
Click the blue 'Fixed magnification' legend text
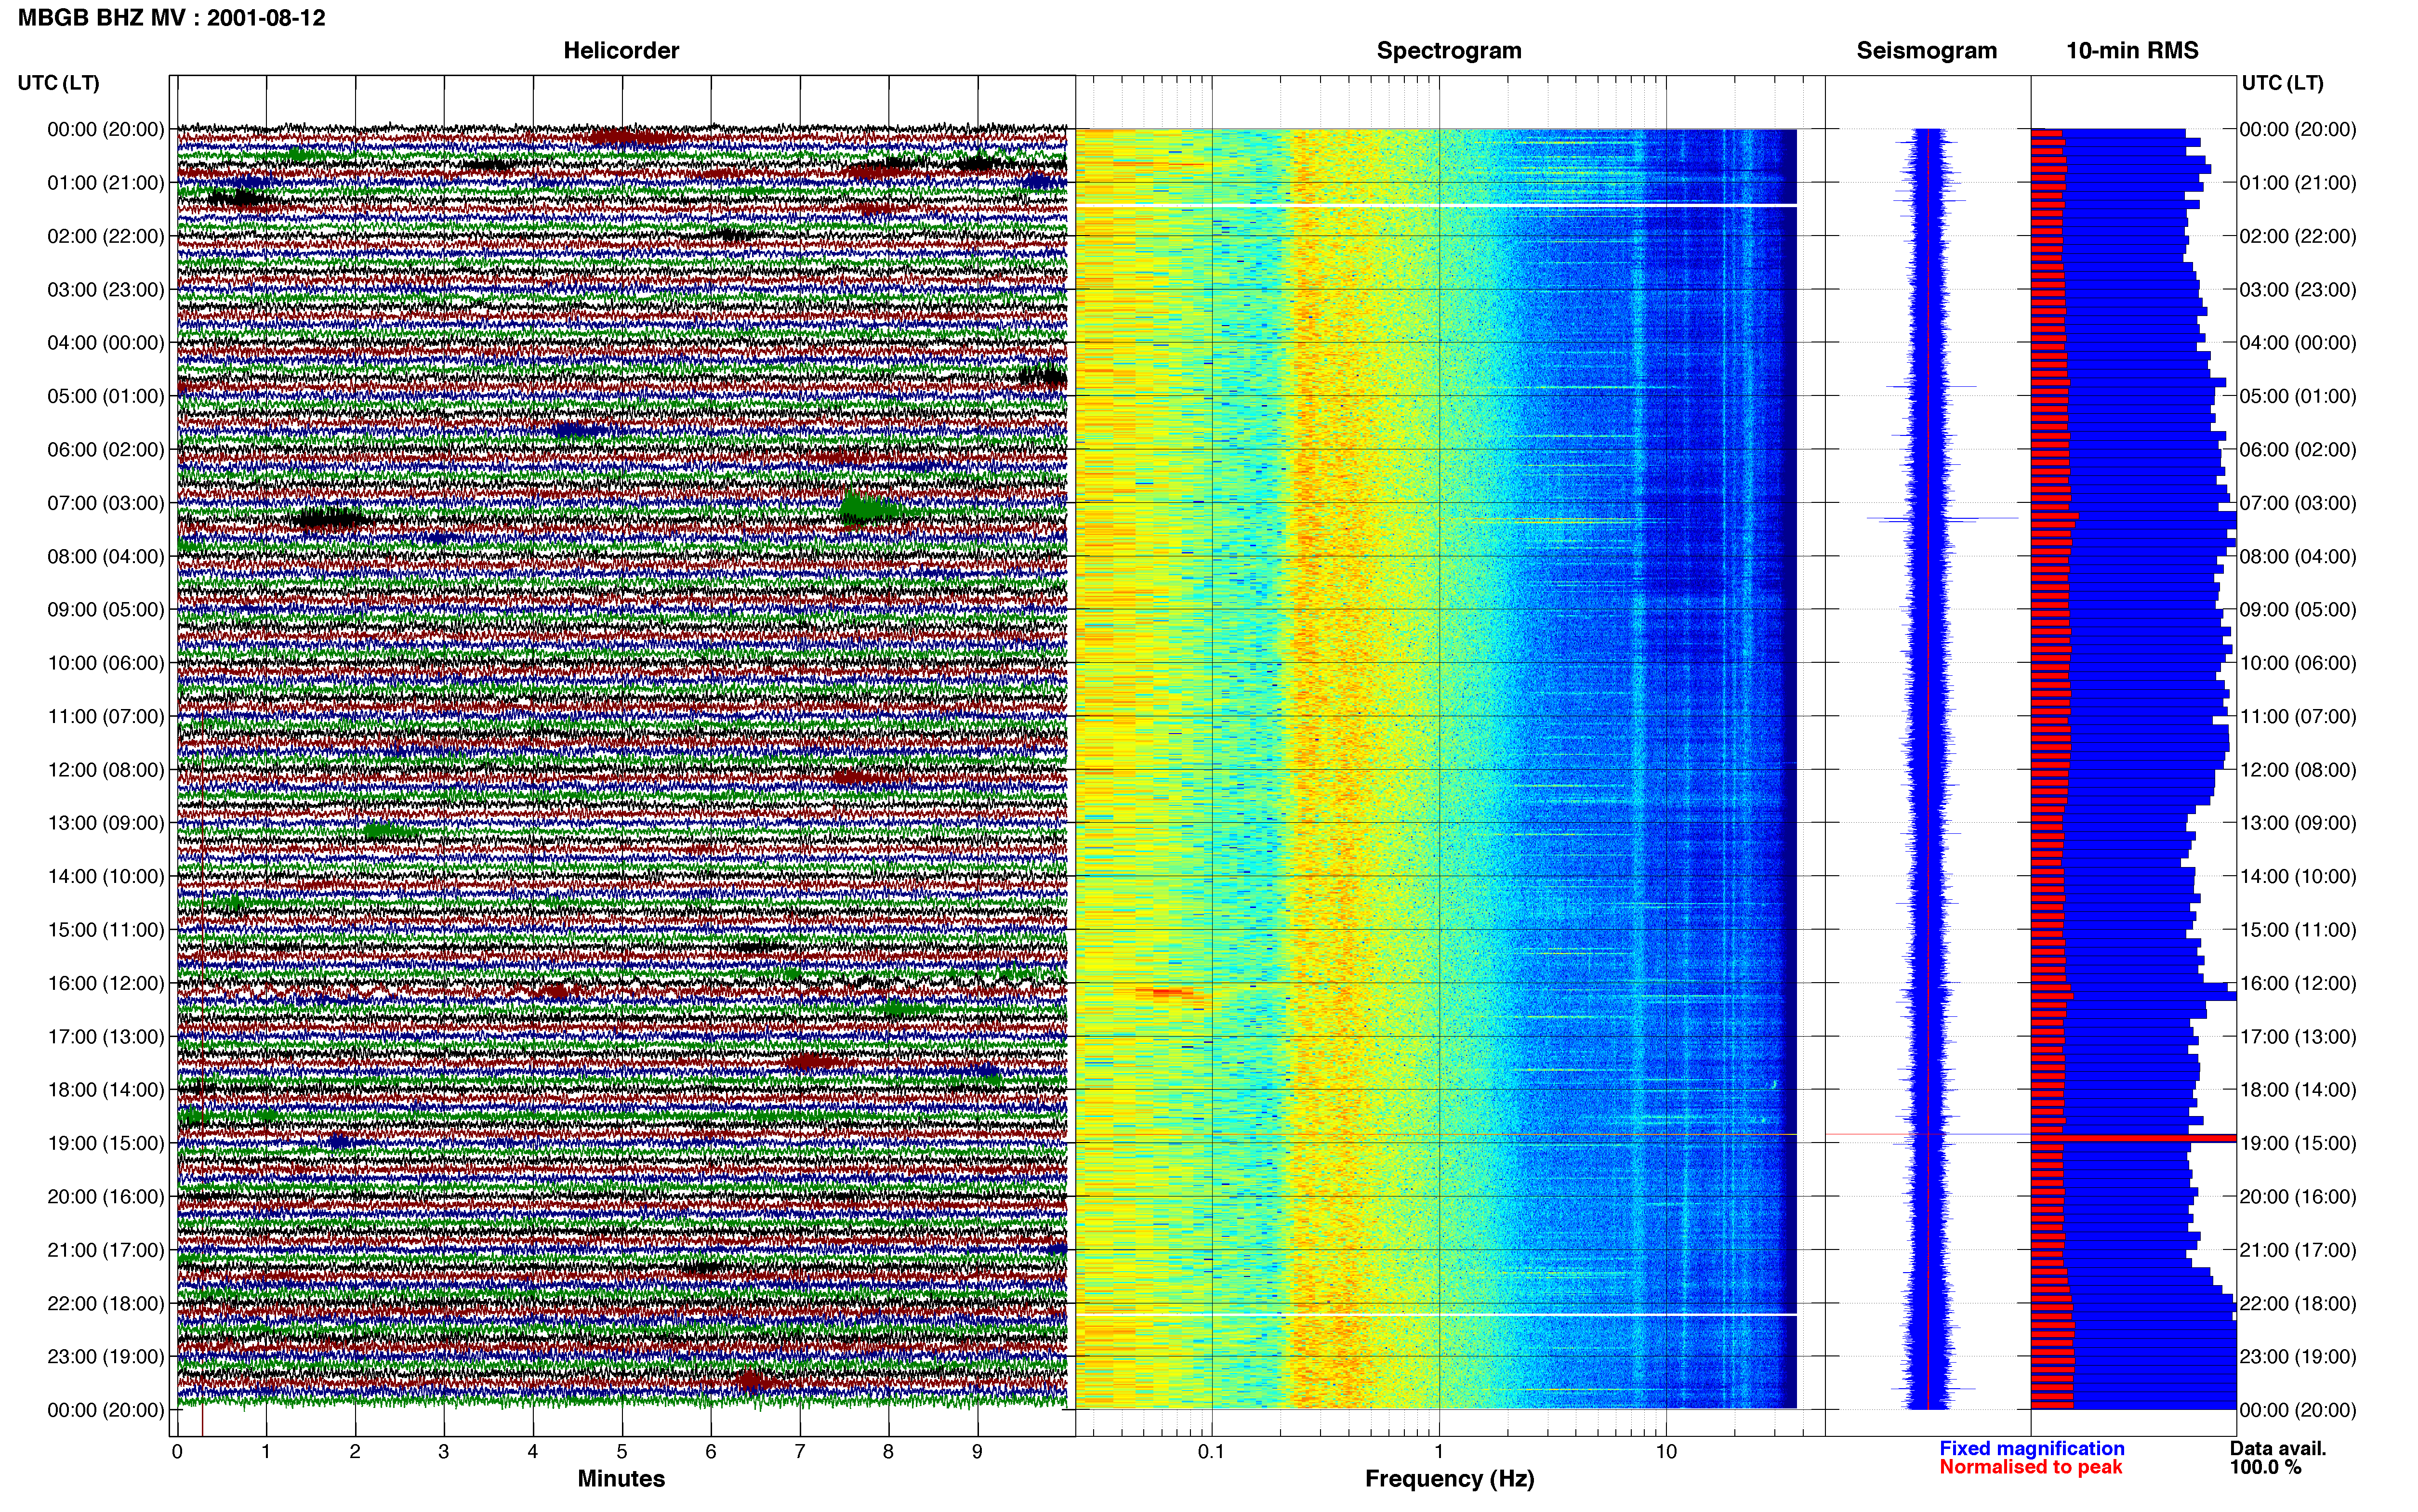click(x=2031, y=1448)
